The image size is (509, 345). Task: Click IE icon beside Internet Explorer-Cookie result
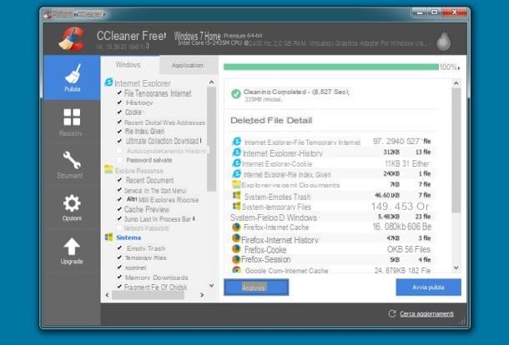pyautogui.click(x=237, y=163)
